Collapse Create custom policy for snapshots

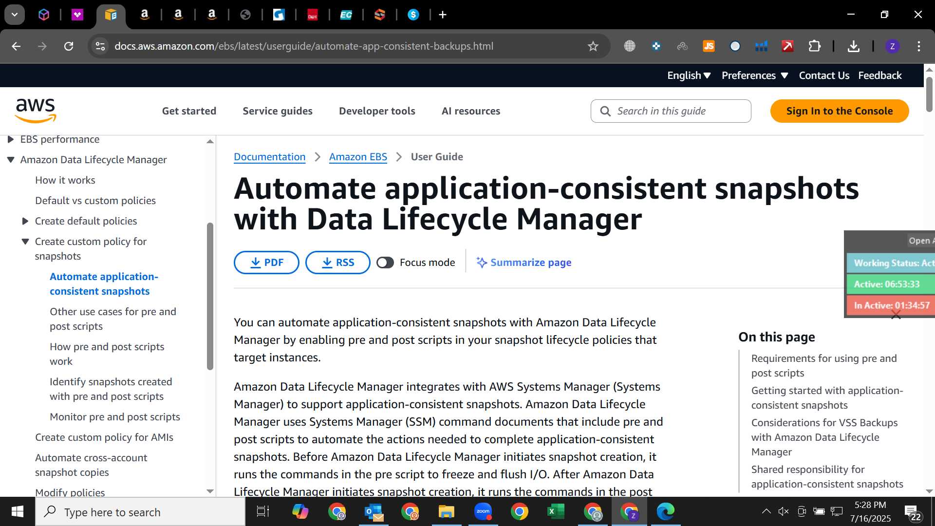[x=25, y=242]
